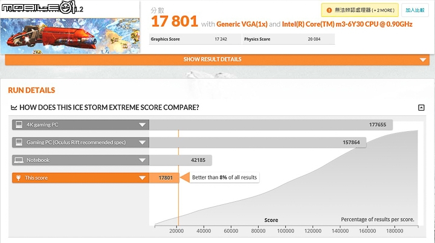Click the Better than 8% of all results tooltip
Screen dimensions: 435x243
pos(224,177)
